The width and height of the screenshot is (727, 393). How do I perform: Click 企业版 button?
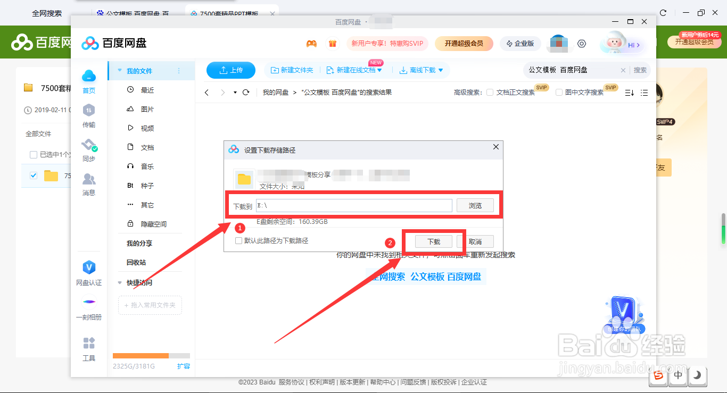(x=520, y=44)
